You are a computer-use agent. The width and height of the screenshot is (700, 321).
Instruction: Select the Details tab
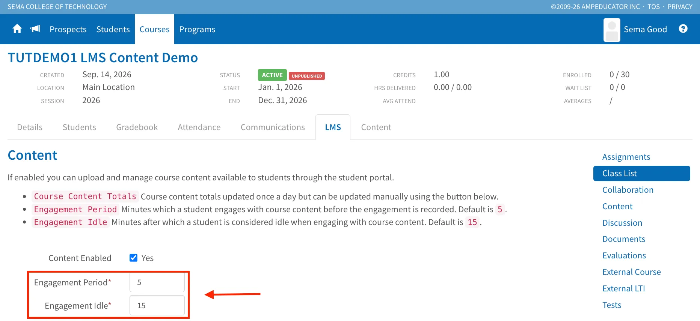(30, 127)
